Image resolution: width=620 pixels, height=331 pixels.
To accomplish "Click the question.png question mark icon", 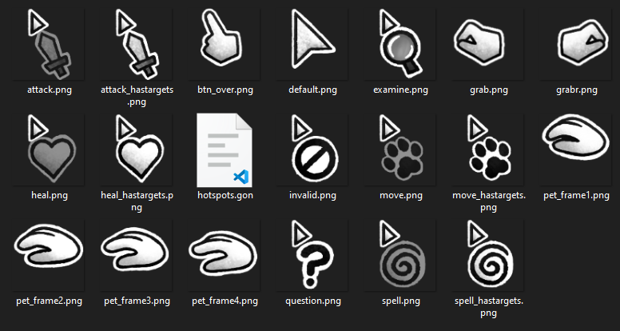I will click(312, 255).
